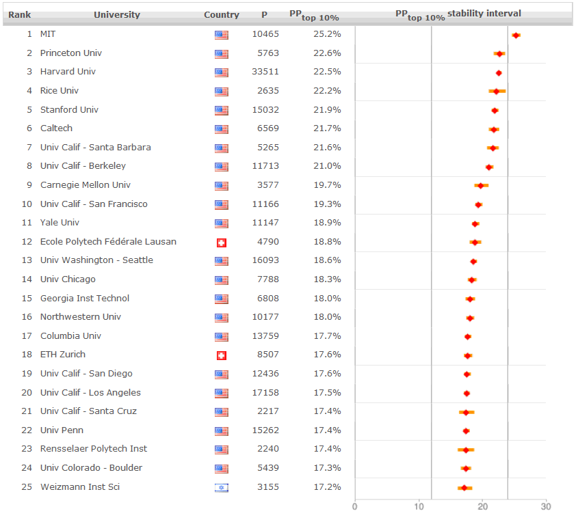The image size is (578, 522).
Task: Click the US flag next to Yale Univ
Action: (x=221, y=223)
